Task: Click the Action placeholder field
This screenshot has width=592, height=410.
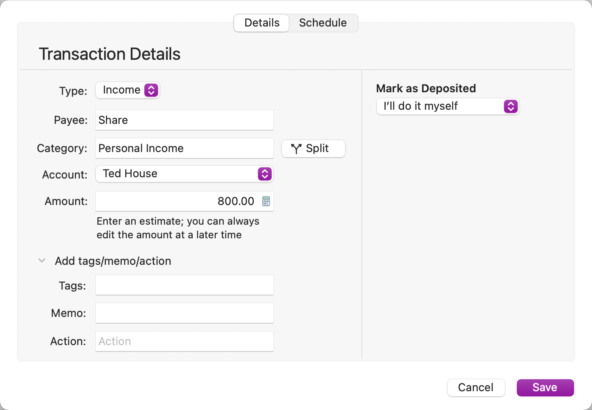Action: [184, 341]
